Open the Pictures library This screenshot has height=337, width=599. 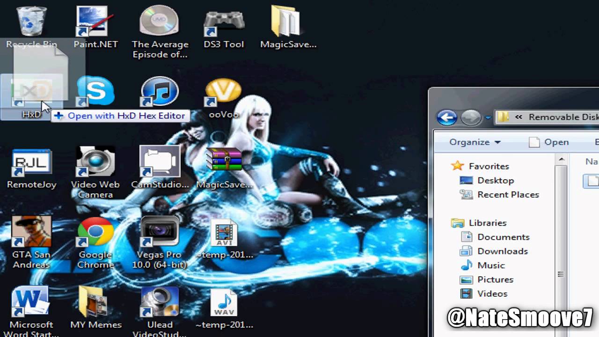coord(487,279)
